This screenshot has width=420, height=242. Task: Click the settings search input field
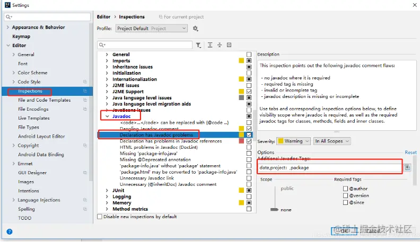(47, 17)
